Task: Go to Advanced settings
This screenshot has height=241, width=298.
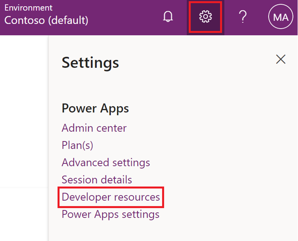Action: pyautogui.click(x=106, y=163)
